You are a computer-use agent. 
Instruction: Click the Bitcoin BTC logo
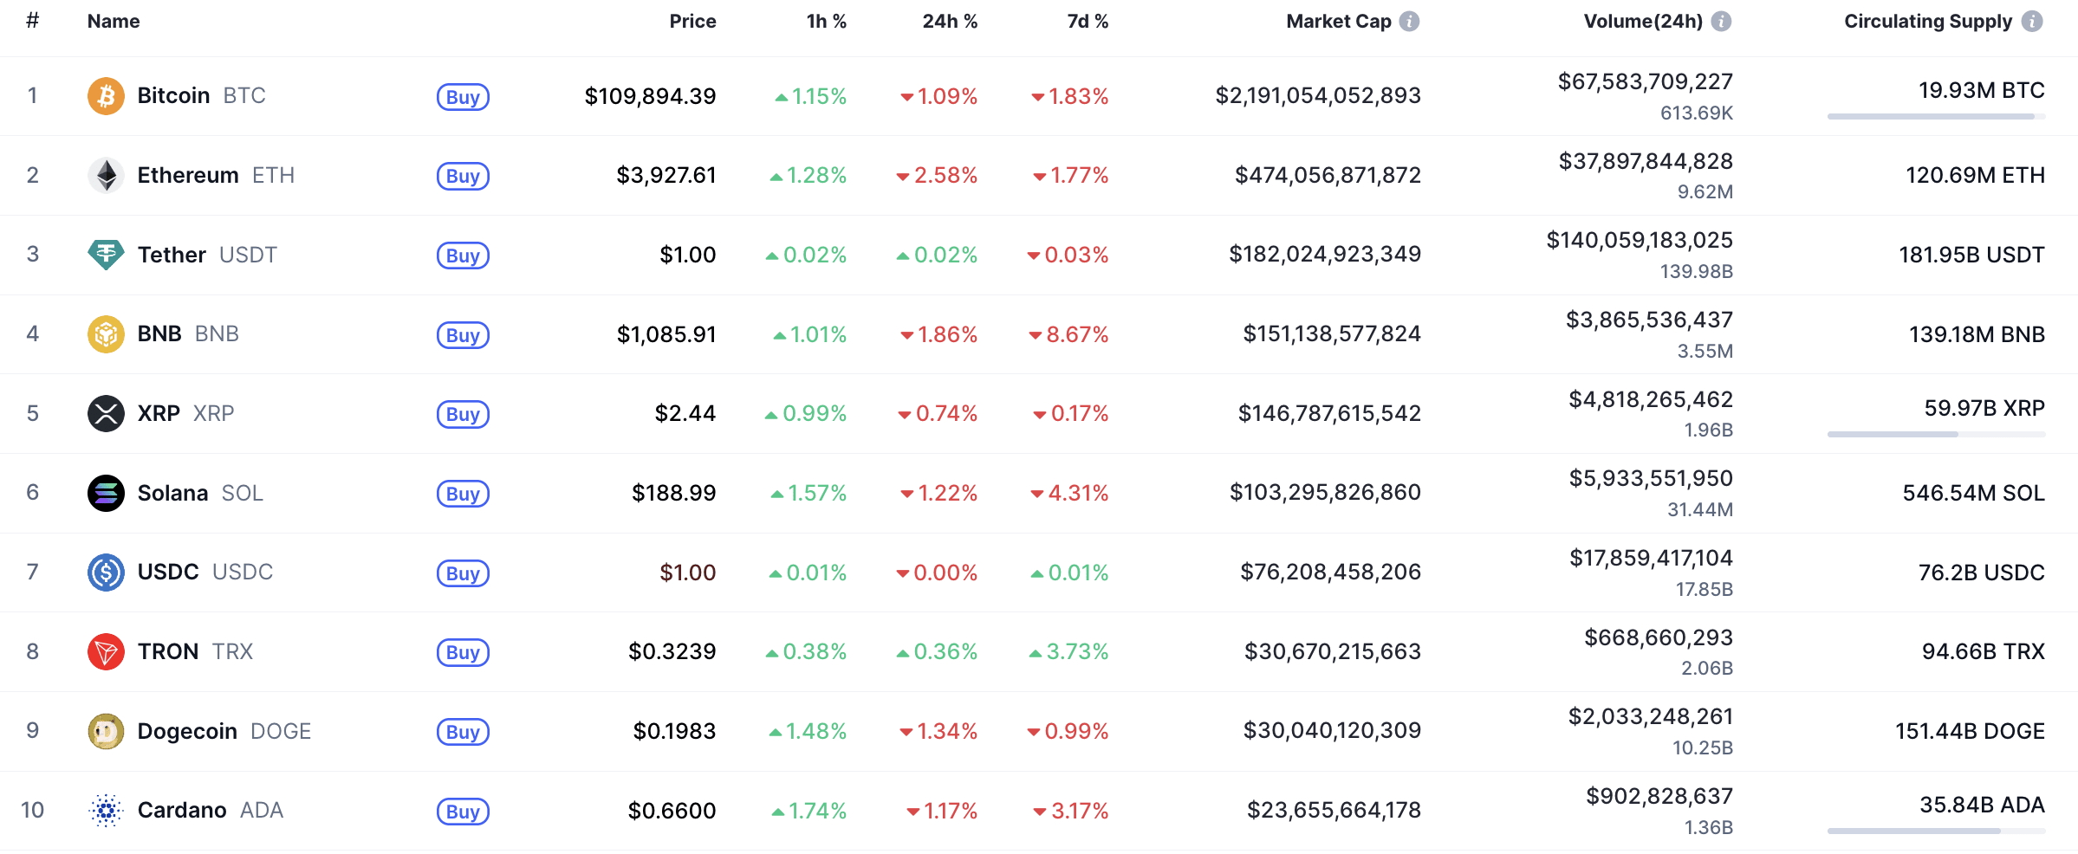(106, 95)
